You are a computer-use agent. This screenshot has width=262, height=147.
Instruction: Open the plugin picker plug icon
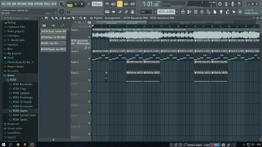[x=221, y=12]
